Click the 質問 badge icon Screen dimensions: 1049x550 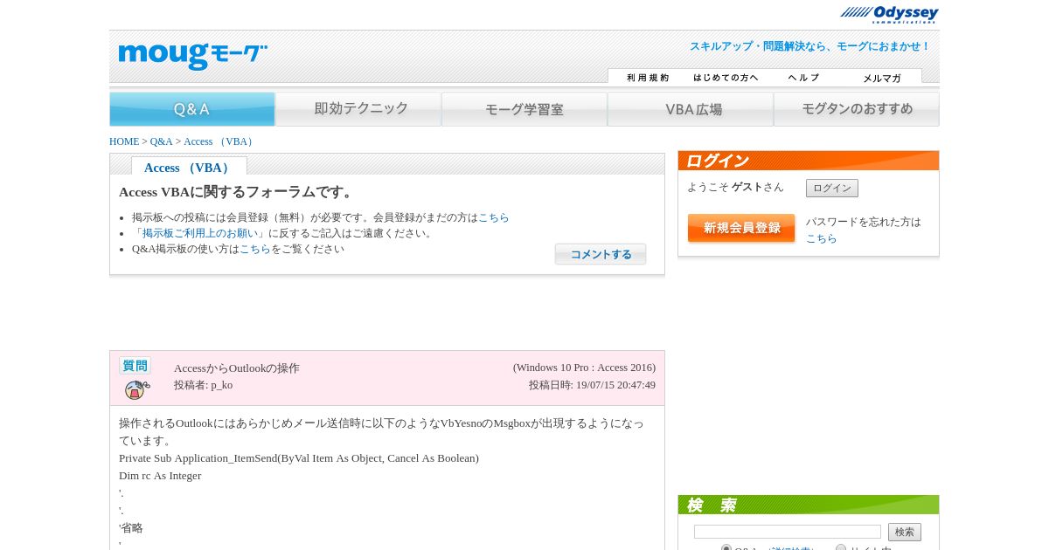tap(135, 366)
